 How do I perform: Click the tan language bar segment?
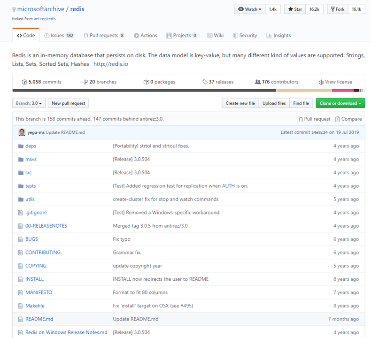click(304, 90)
